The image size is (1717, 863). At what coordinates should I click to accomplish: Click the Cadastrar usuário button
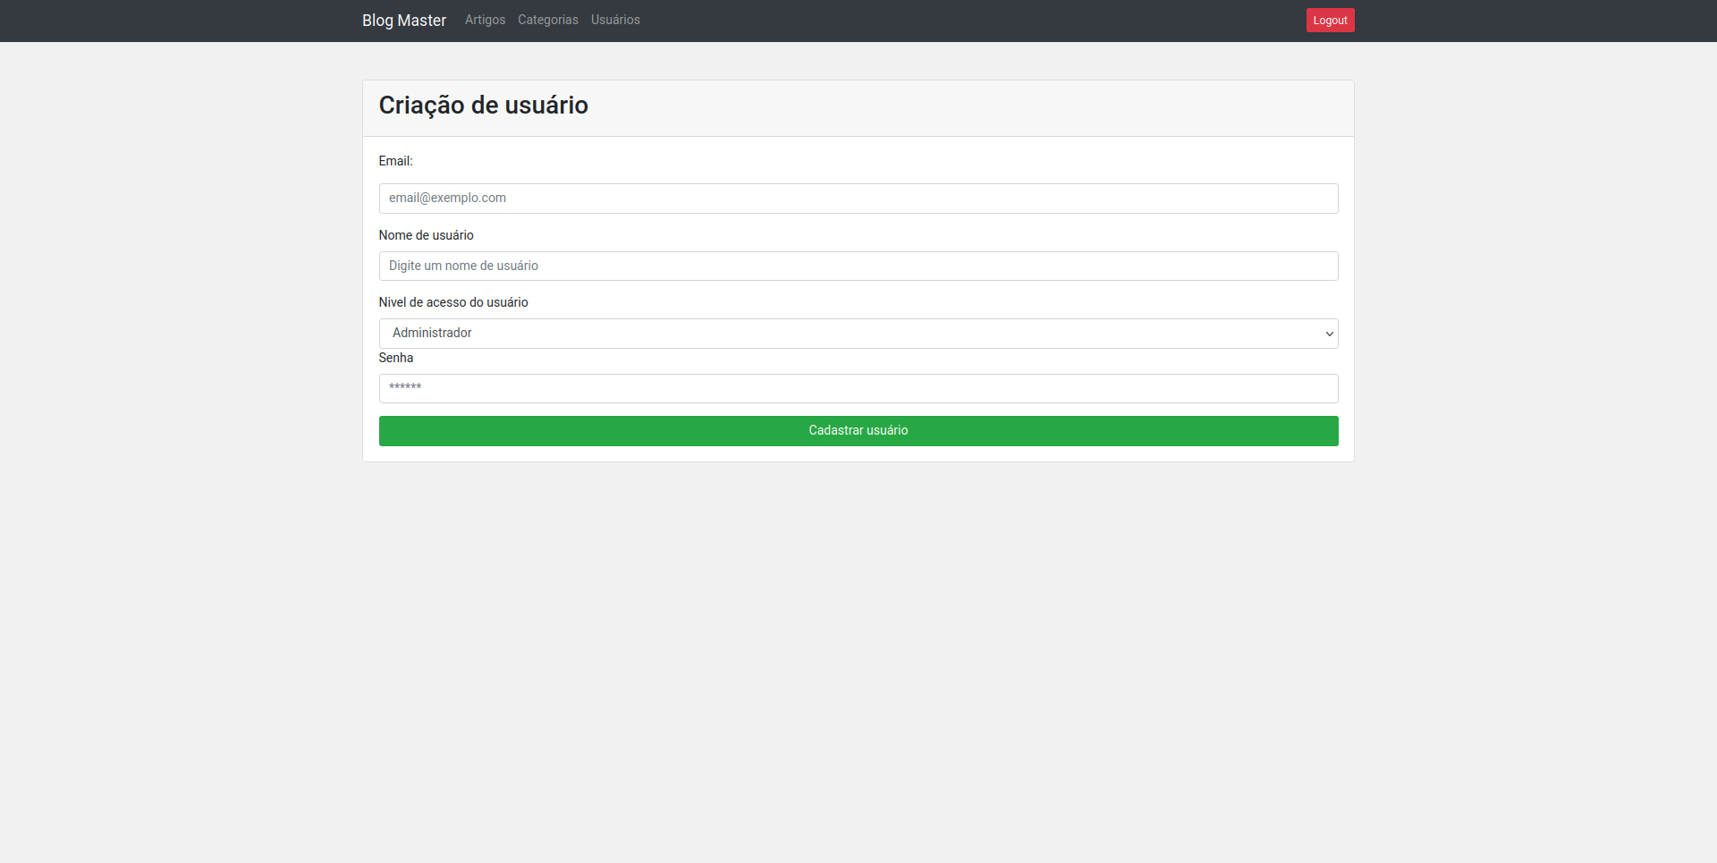(x=858, y=431)
